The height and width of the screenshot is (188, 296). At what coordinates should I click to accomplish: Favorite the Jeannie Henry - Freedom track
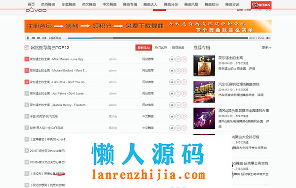pos(178,105)
